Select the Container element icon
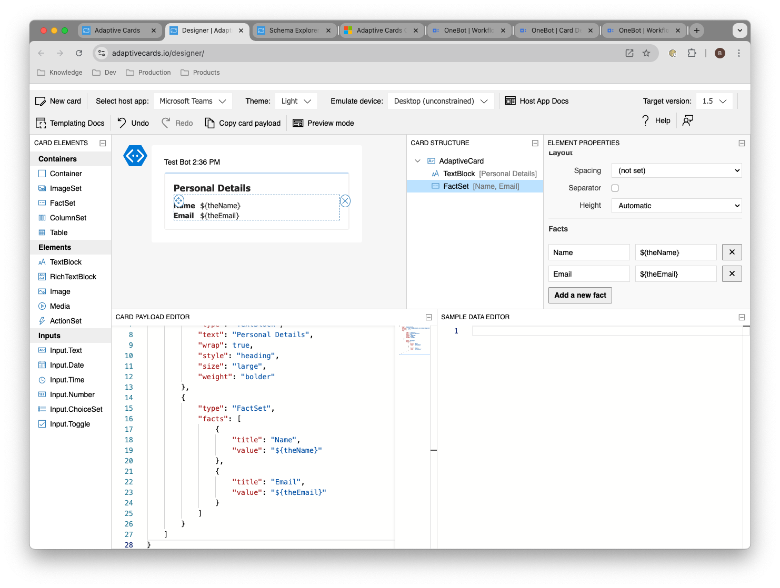Screen dimensions: 780x588 42,174
